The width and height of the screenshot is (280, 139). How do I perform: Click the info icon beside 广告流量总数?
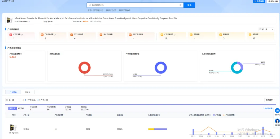coord(21,54)
